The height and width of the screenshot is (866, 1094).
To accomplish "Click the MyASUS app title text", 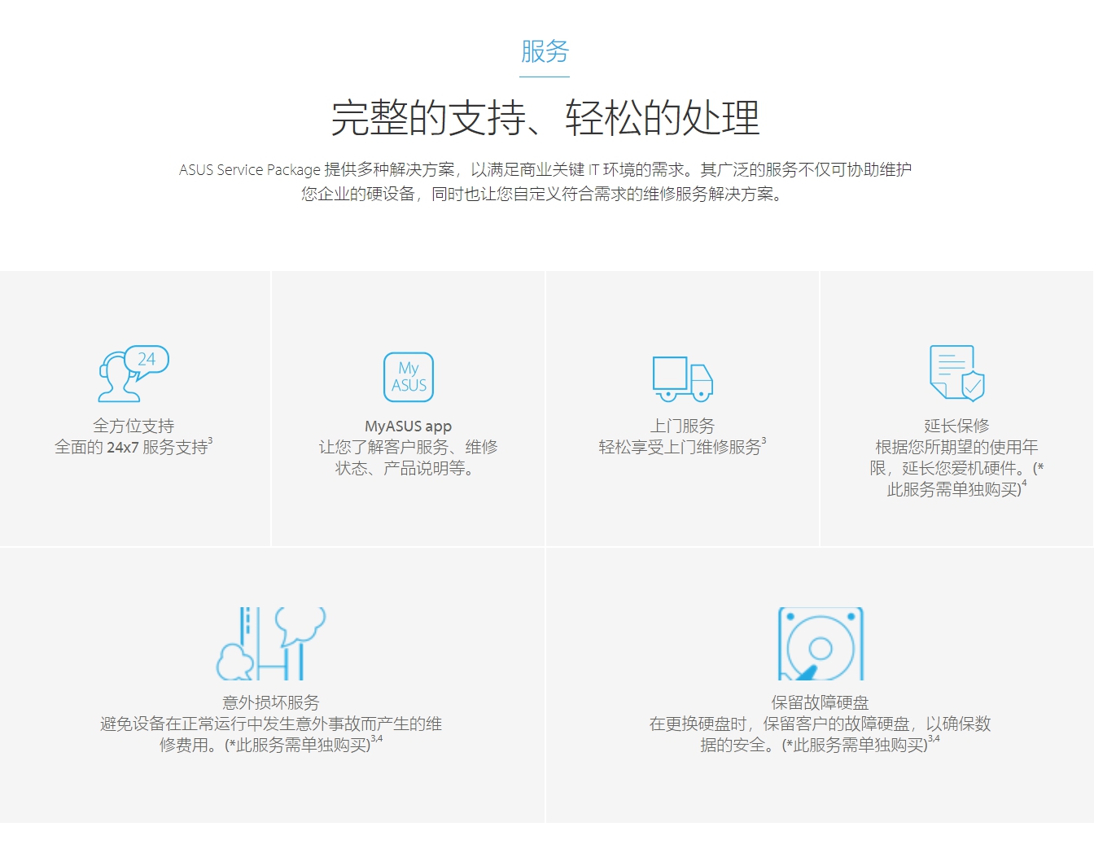I will coord(409,426).
